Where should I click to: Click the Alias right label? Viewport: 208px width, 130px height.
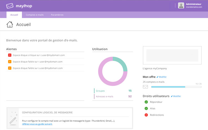pyautogui.click(x=153, y=108)
